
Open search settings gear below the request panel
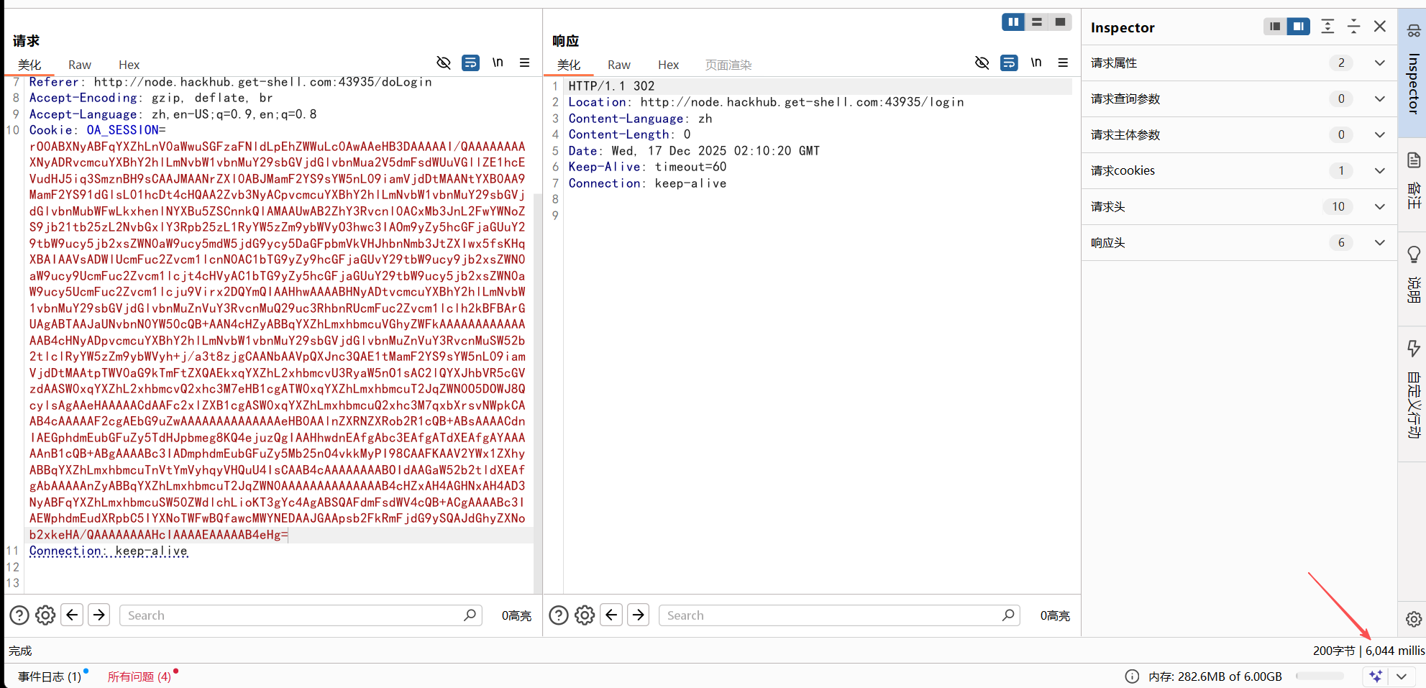pos(45,615)
